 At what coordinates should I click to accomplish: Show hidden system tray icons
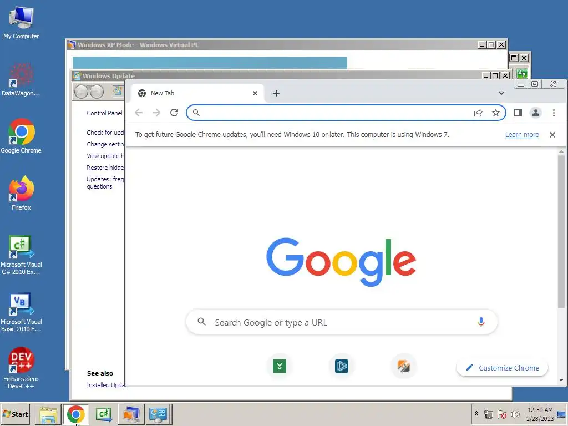pyautogui.click(x=476, y=414)
